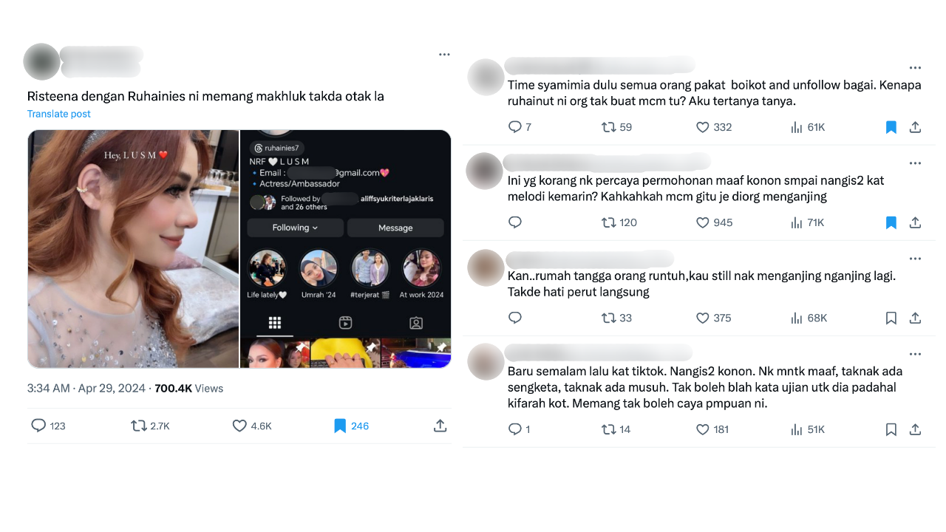This screenshot has height=532, width=946.
Task: Open more options on the 'Baru semalam' reply
Action: point(916,354)
